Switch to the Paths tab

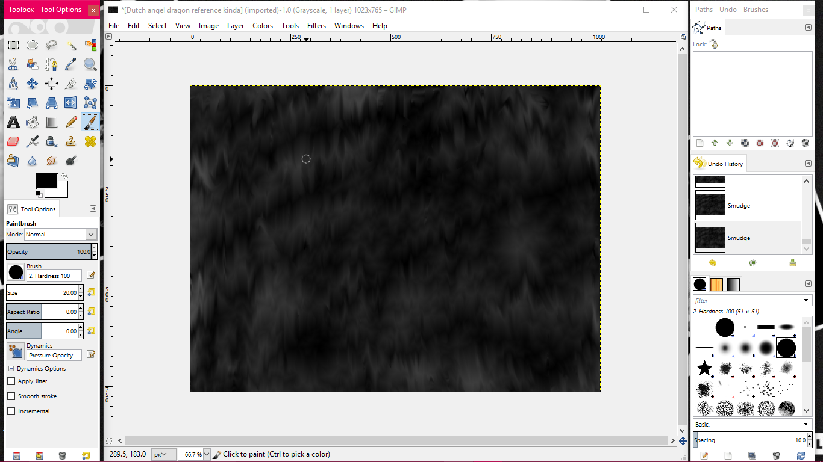708,28
